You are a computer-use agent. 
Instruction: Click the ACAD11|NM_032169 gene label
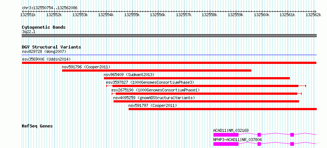tap(231, 131)
